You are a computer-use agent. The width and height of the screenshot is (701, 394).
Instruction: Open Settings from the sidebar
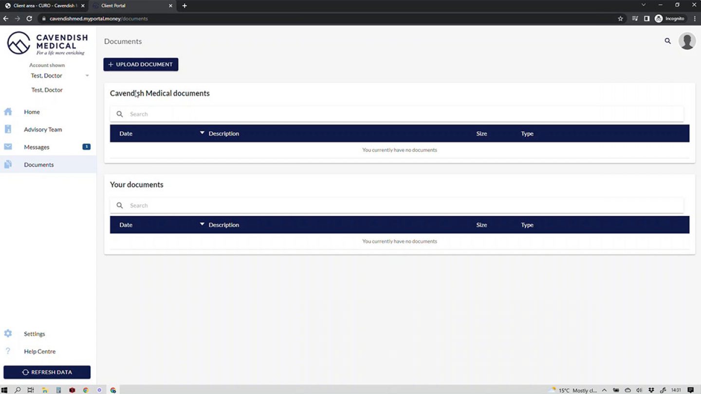[x=34, y=334]
